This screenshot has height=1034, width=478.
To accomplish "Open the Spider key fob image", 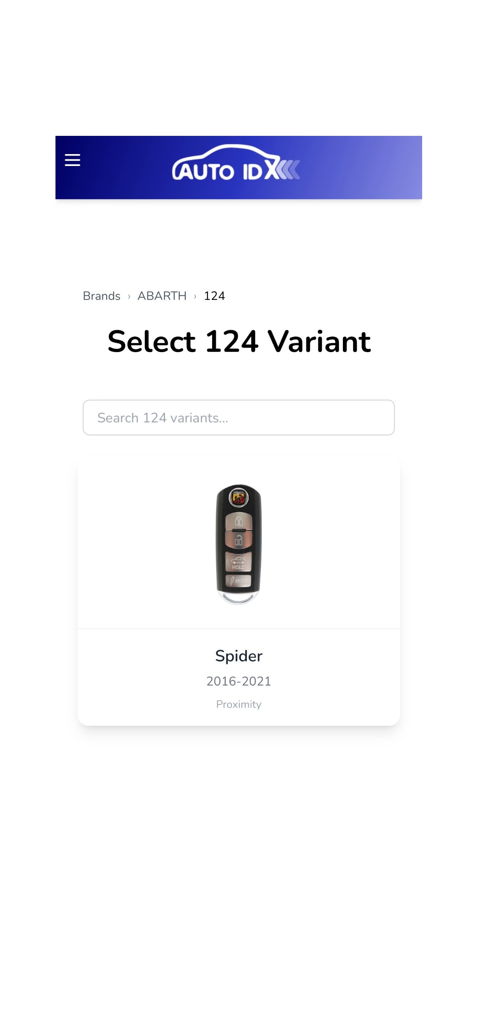I will click(x=239, y=544).
